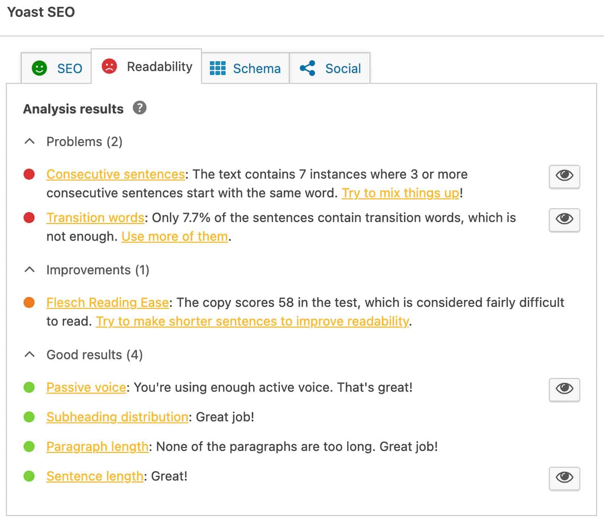This screenshot has height=521, width=604.
Task: Click the orange dot beside Flesch Reading Ease
Action: click(x=29, y=302)
